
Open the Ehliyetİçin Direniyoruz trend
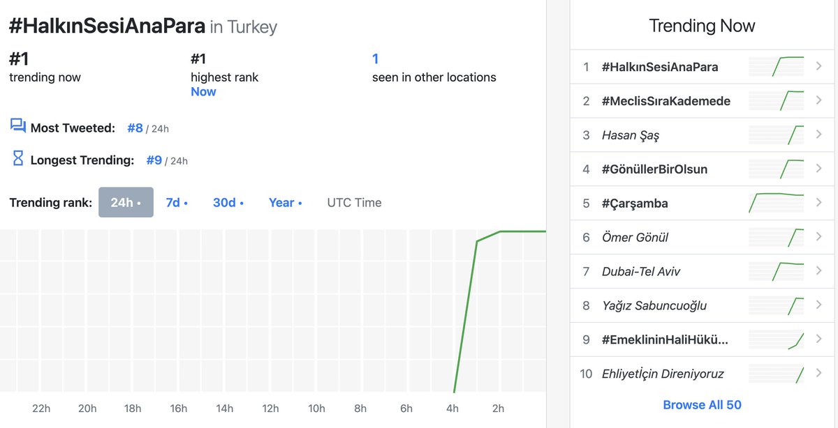663,374
